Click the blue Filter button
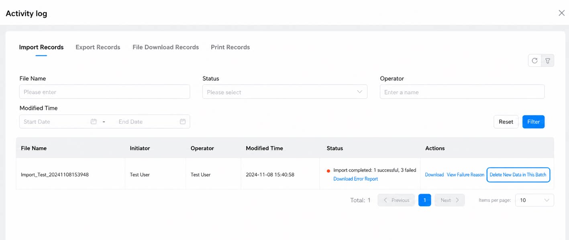This screenshot has height=240, width=569. tap(533, 122)
